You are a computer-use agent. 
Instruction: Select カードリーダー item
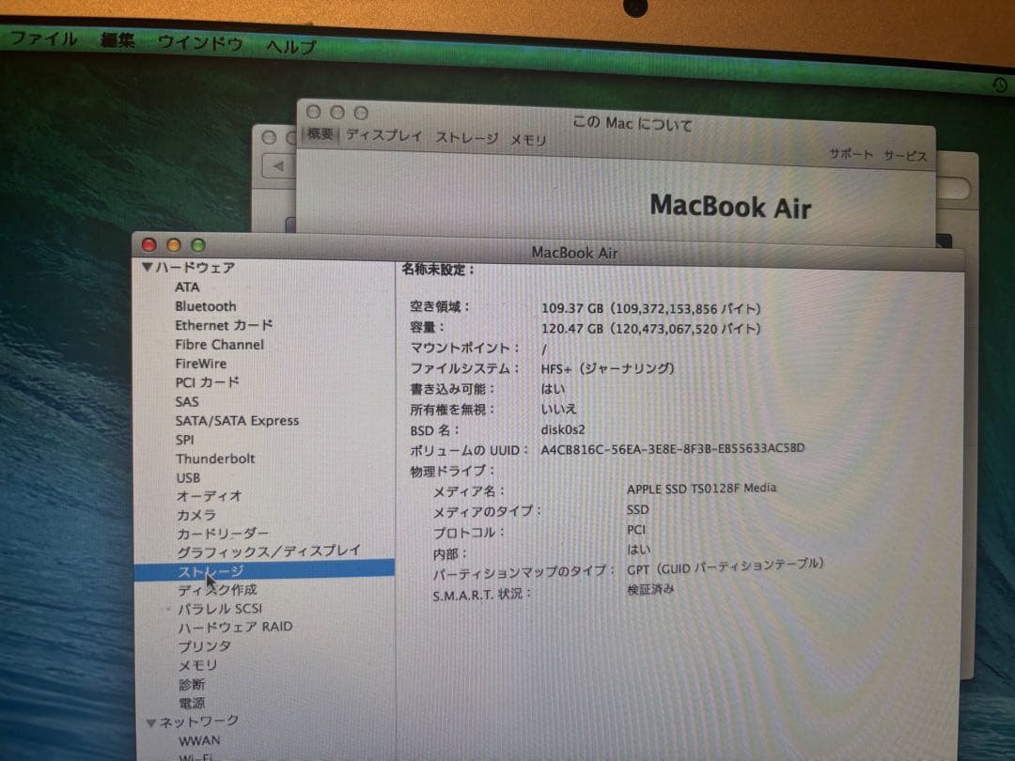coord(223,534)
